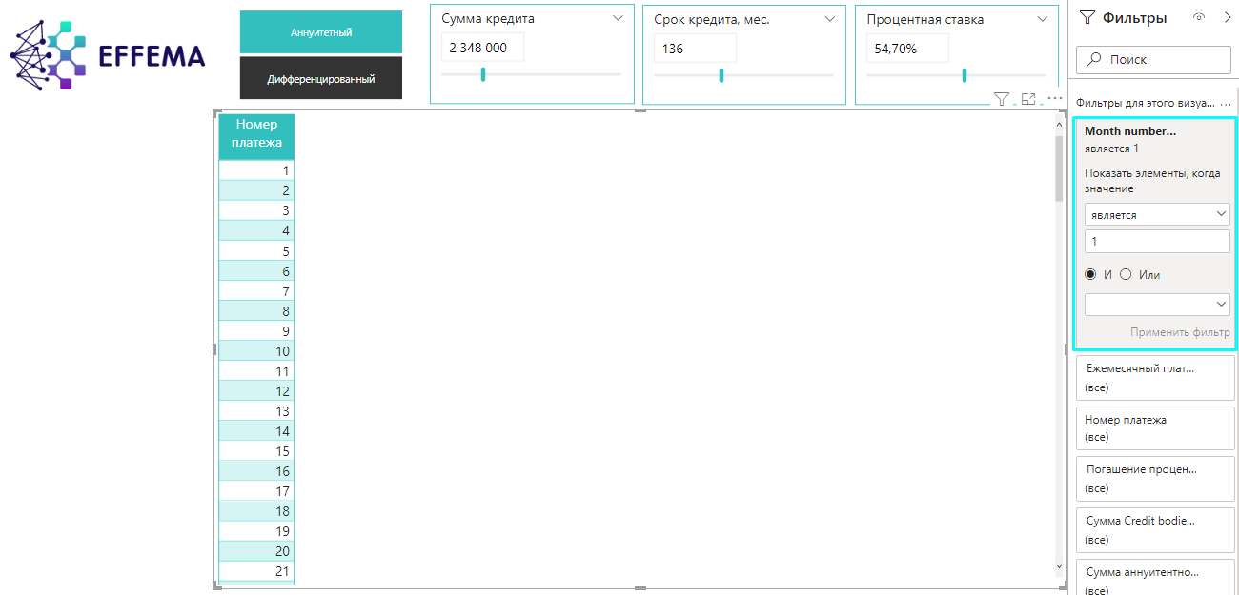
Task: Click the Срок кредита slider handle
Action: (721, 75)
